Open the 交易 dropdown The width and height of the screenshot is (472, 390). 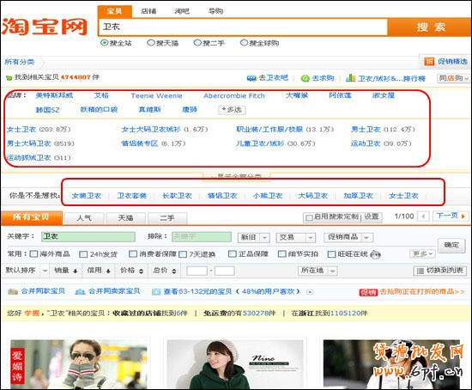coord(295,237)
